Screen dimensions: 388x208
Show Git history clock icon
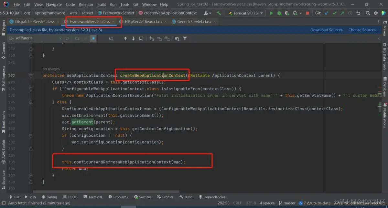(350, 13)
